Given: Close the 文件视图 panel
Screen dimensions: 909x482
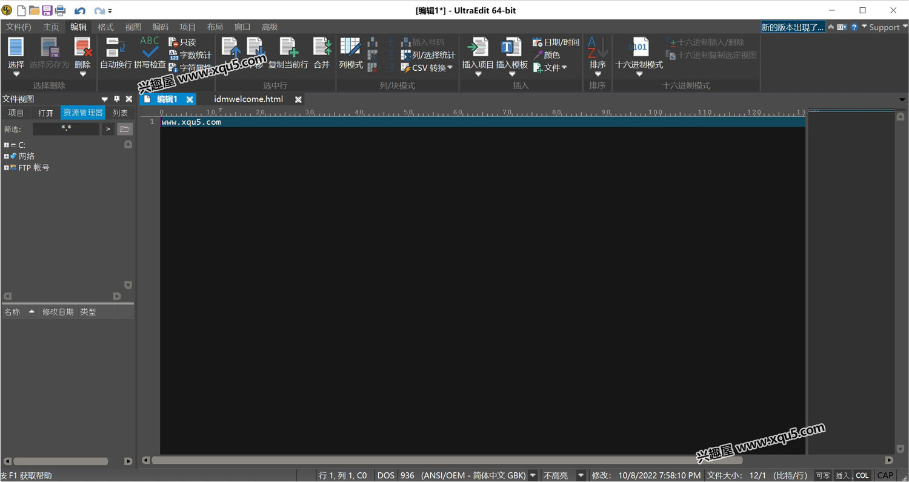Looking at the screenshot, I should pos(129,99).
